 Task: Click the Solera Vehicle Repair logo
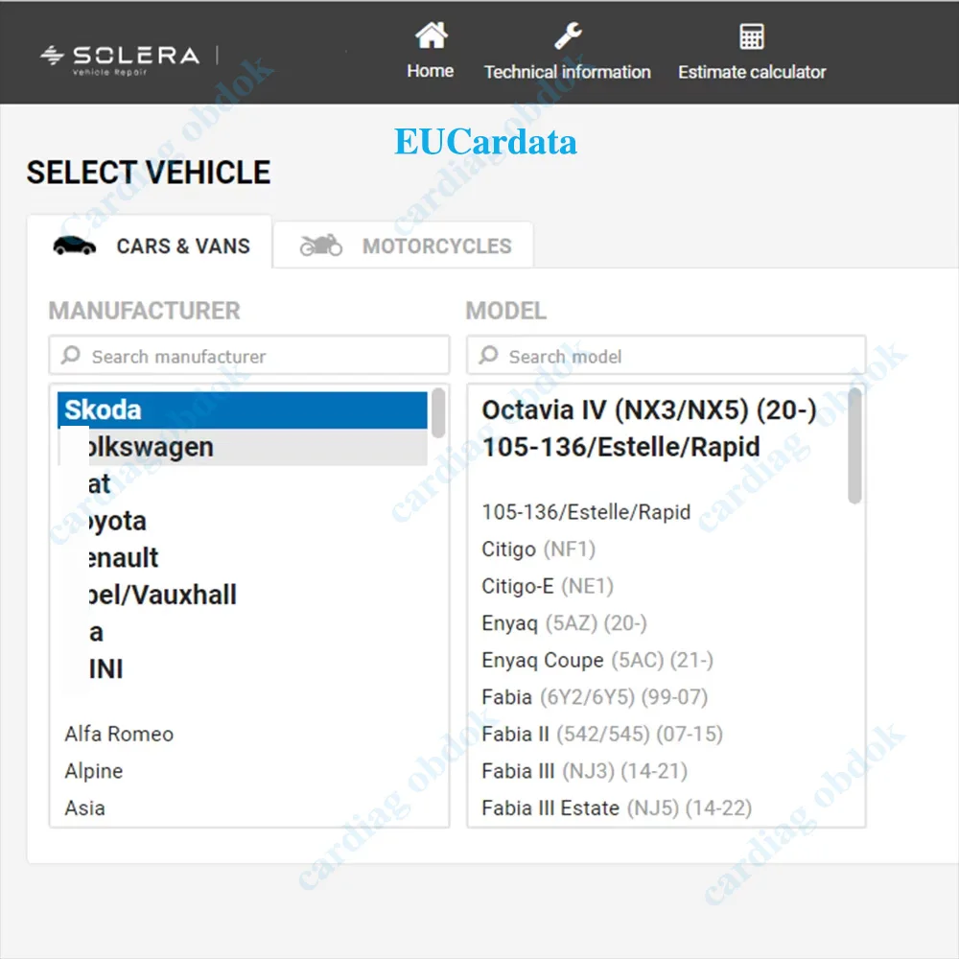(120, 59)
